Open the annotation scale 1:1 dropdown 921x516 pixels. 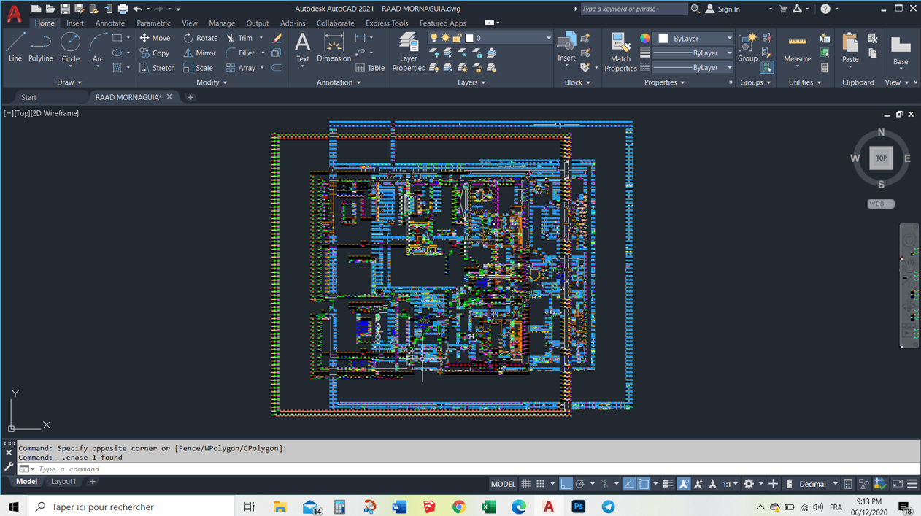pyautogui.click(x=730, y=484)
